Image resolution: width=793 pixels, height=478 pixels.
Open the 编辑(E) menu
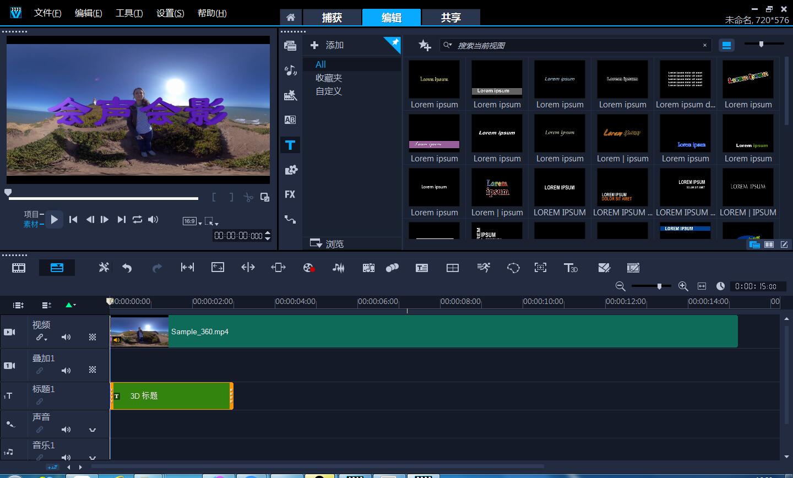pos(88,13)
